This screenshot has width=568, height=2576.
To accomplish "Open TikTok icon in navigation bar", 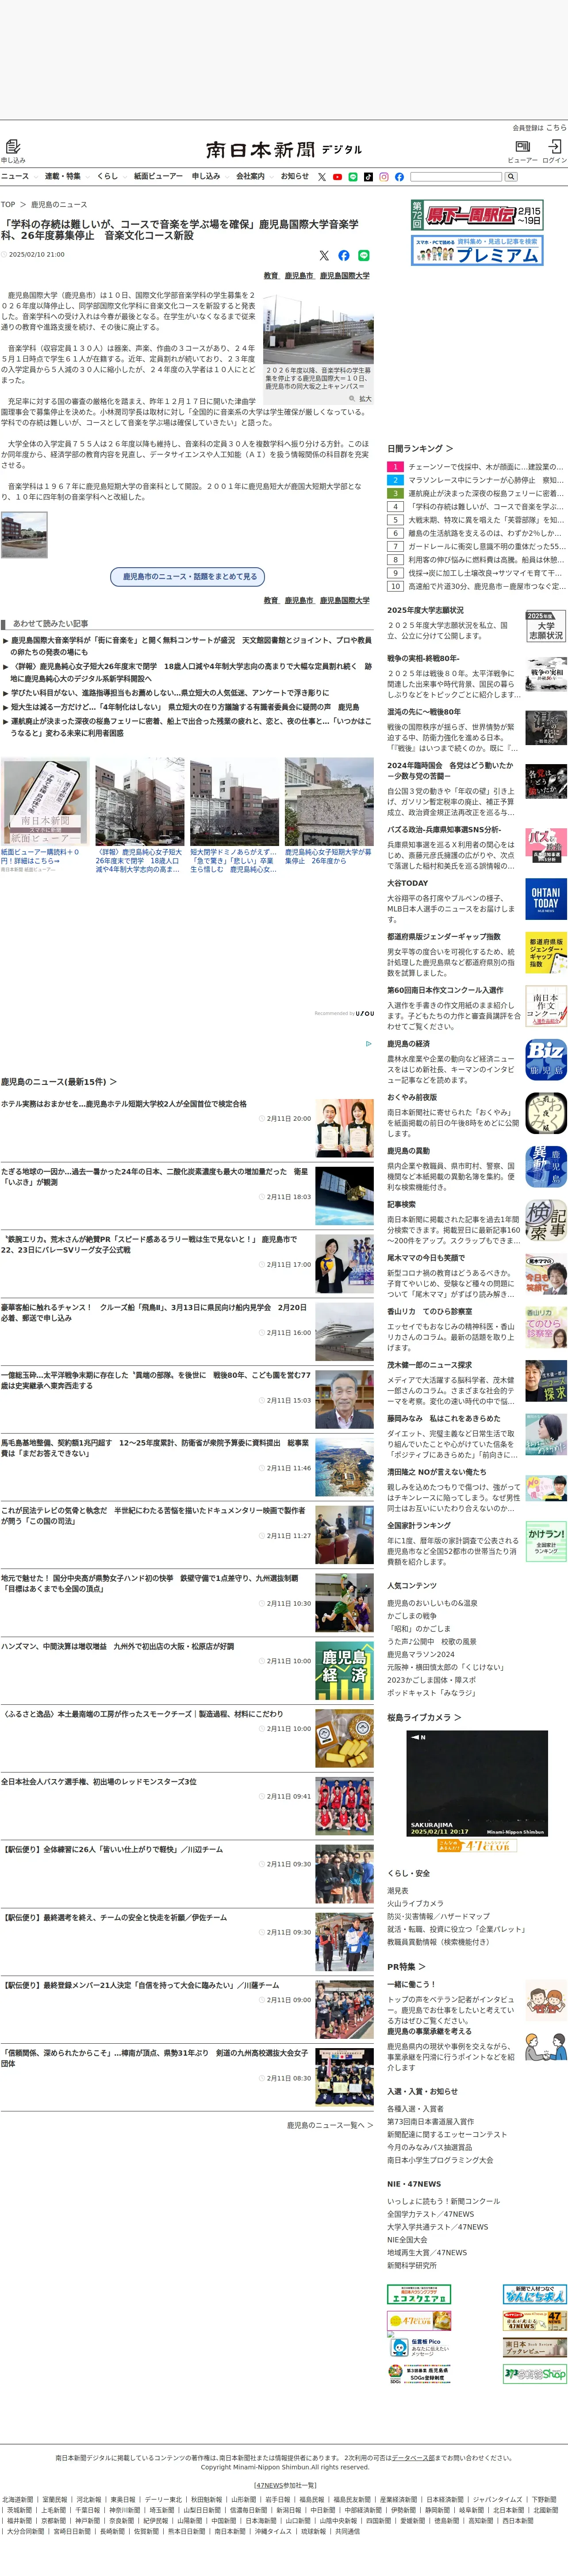I will point(368,177).
